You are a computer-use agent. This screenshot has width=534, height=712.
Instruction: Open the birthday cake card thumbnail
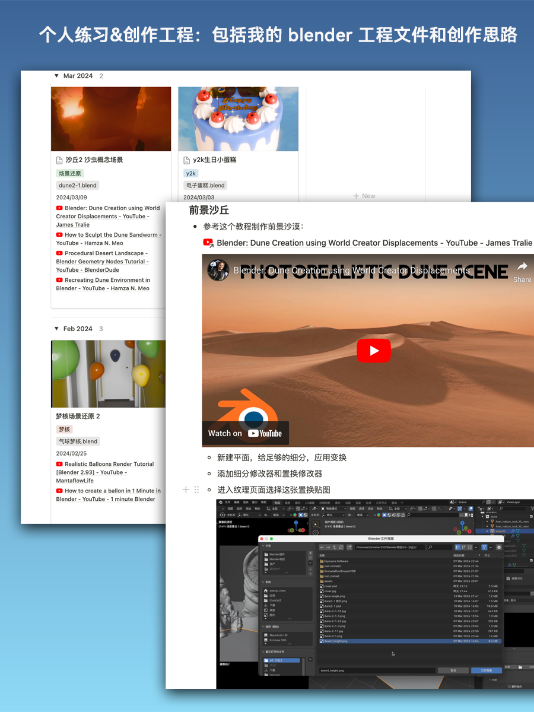[239, 119]
